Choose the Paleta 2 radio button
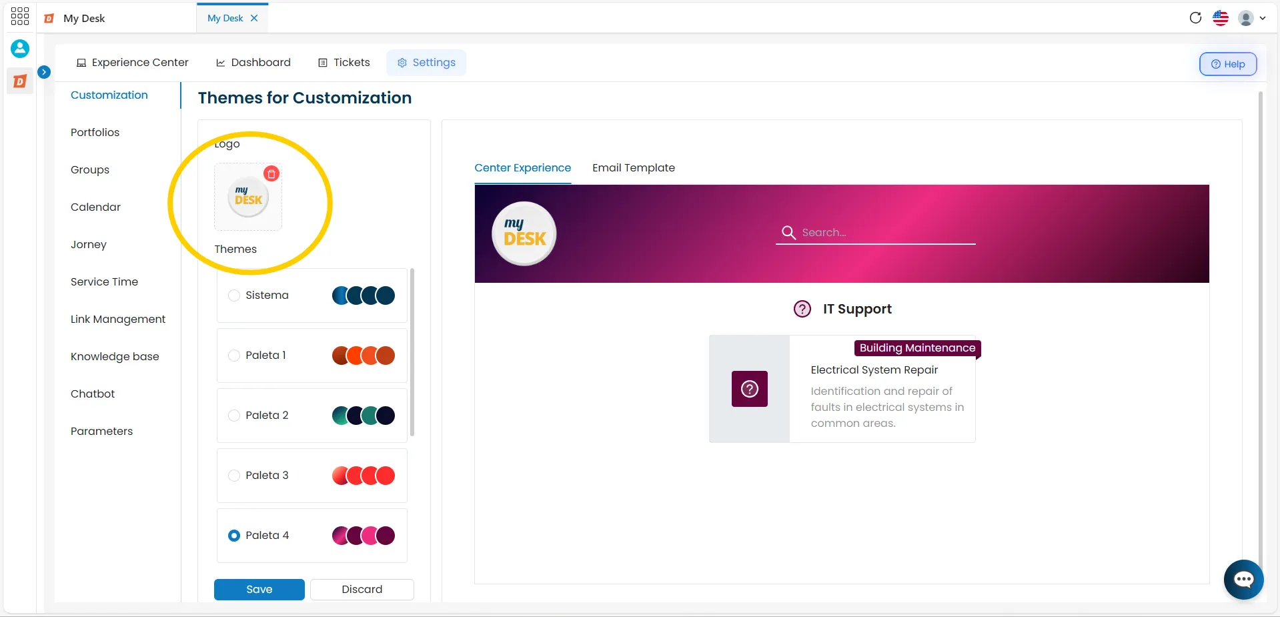Viewport: 1280px width, 617px height. 234,416
